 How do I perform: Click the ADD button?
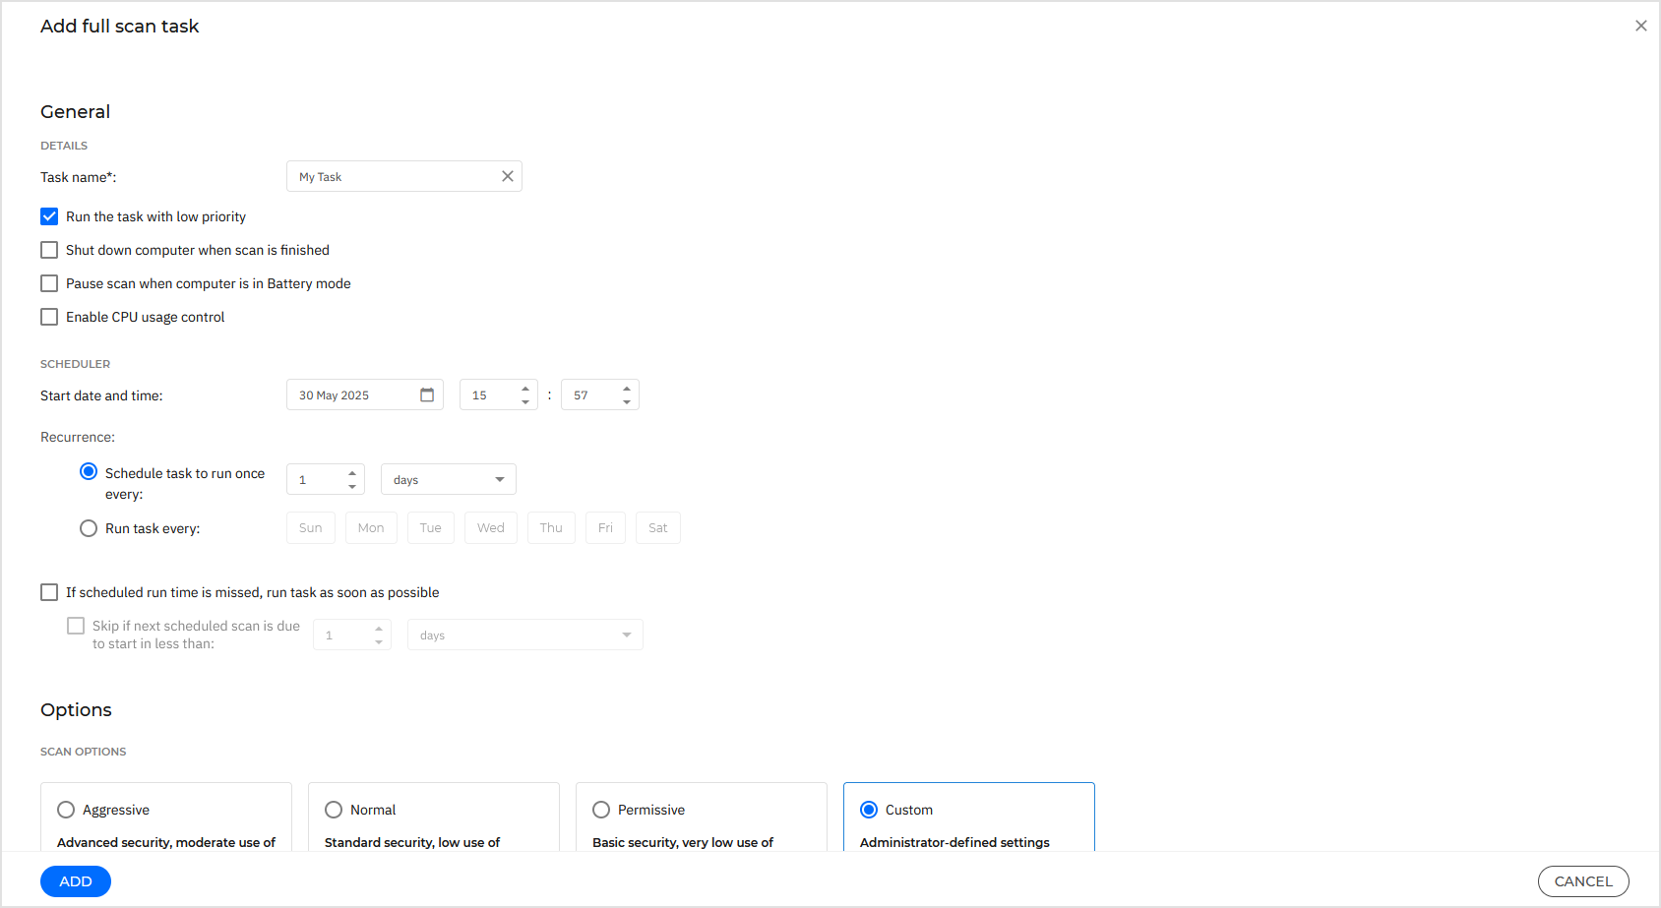[x=76, y=881]
